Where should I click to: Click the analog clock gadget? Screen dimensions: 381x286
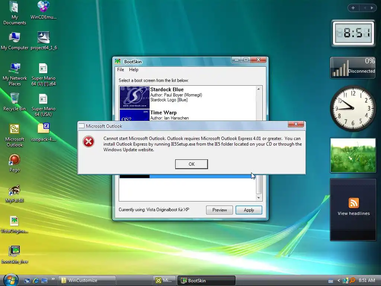[353, 108]
